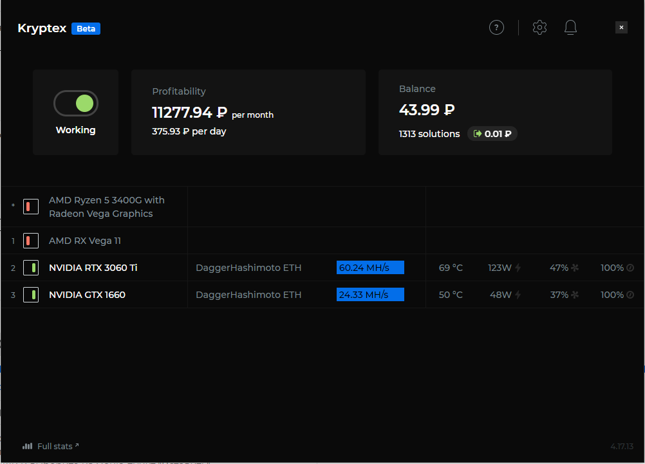Image resolution: width=645 pixels, height=464 pixels.
Task: Click the 123W power value
Action: 500,268
